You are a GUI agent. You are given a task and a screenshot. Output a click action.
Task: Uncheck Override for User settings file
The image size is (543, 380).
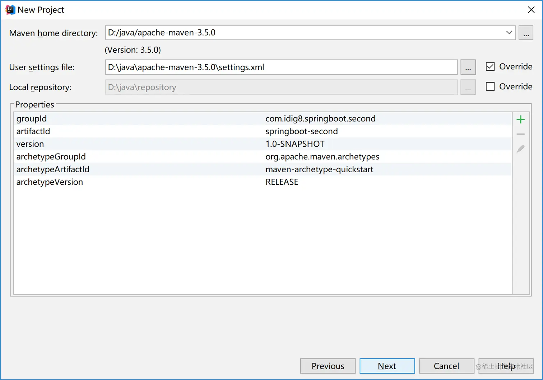click(490, 66)
